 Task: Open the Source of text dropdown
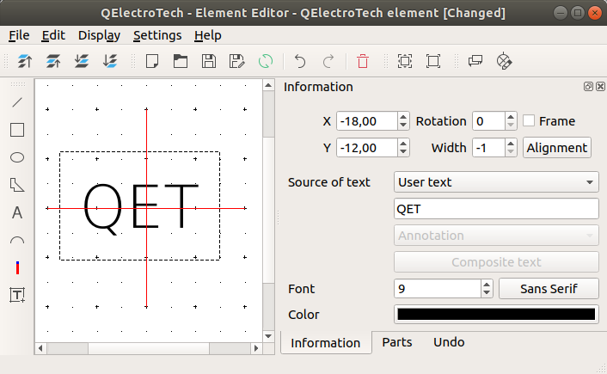pos(496,182)
